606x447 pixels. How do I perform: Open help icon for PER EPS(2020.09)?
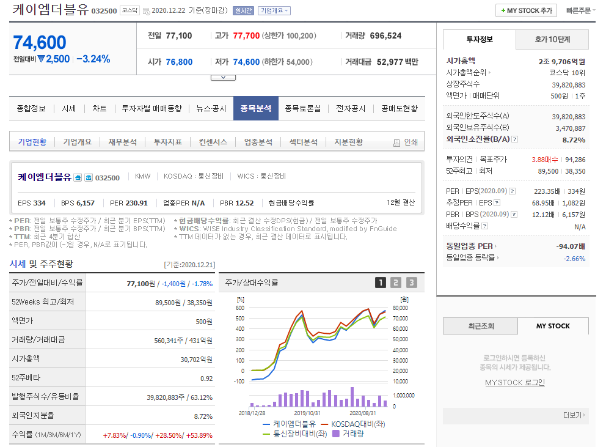512,191
